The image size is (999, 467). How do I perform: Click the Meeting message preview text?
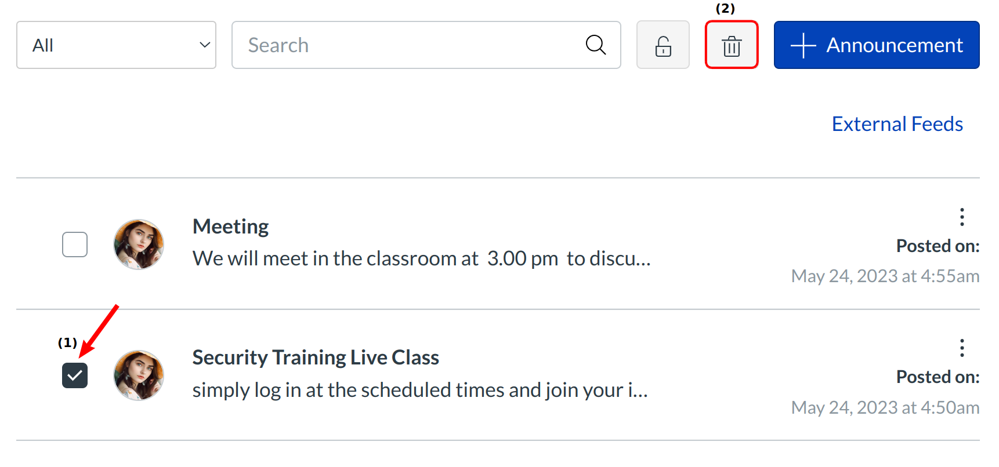click(421, 258)
